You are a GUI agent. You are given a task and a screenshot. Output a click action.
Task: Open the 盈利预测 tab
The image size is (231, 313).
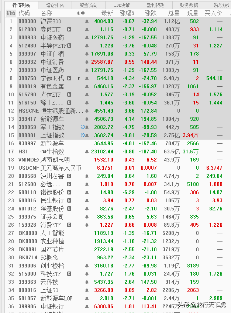pos(156,5)
